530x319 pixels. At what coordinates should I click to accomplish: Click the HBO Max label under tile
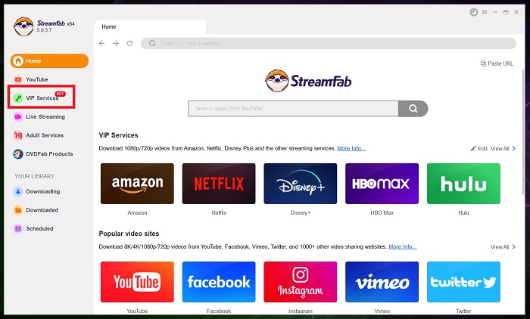tap(382, 212)
